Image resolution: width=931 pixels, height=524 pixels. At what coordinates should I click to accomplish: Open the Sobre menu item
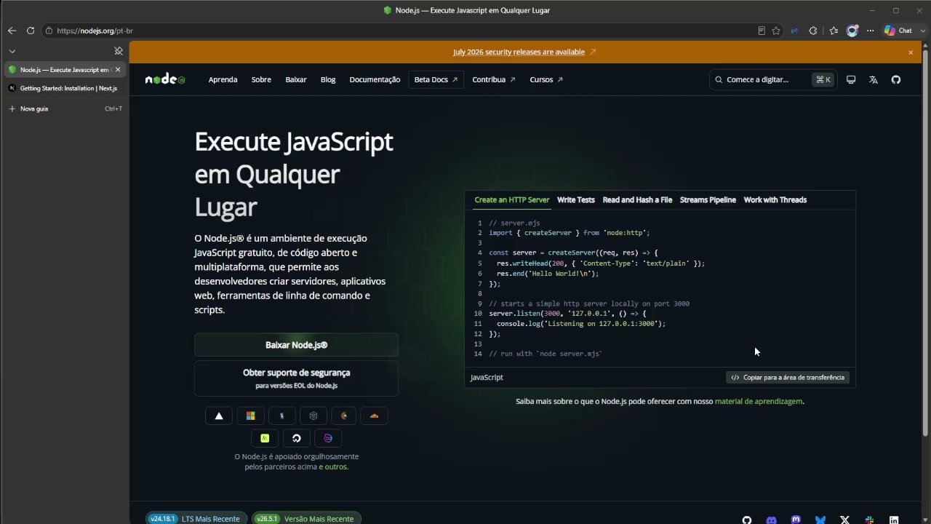point(261,79)
